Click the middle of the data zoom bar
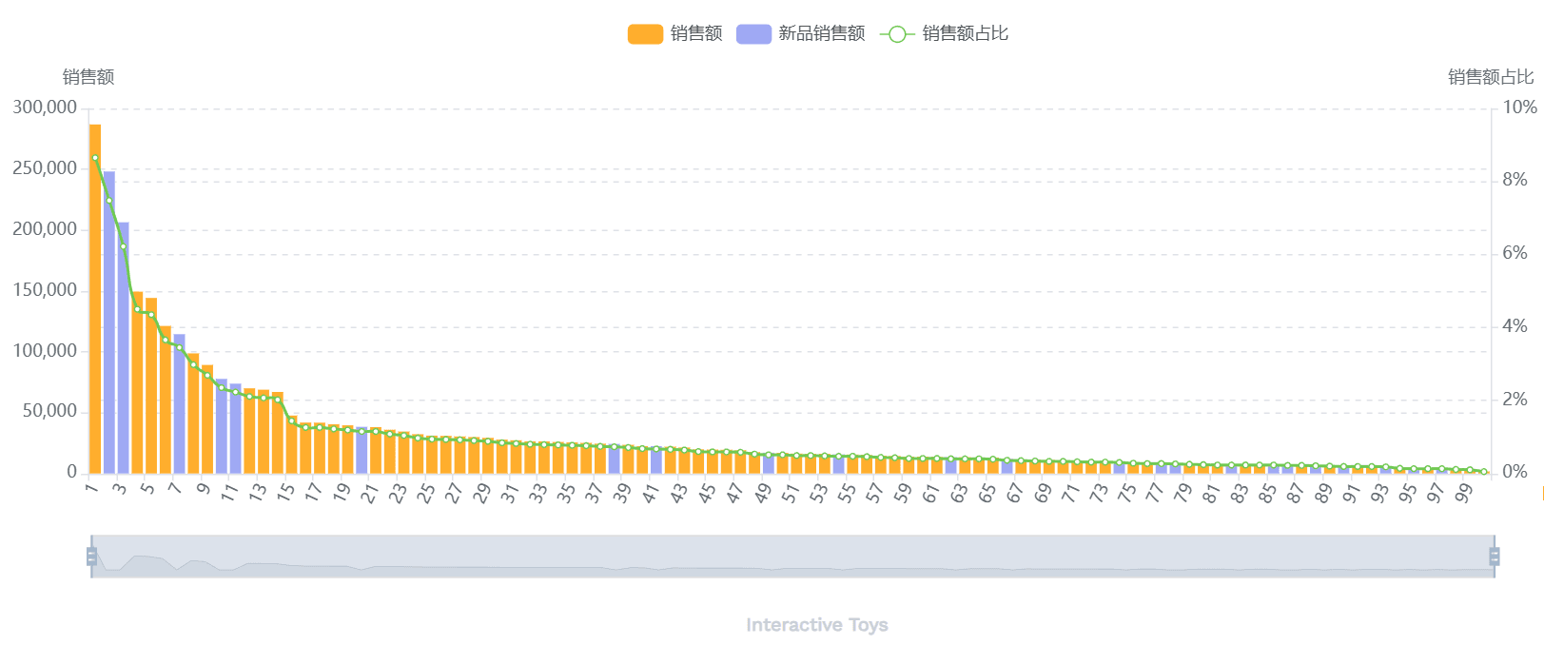Image resolution: width=1544 pixels, height=645 pixels. pyautogui.click(x=792, y=557)
